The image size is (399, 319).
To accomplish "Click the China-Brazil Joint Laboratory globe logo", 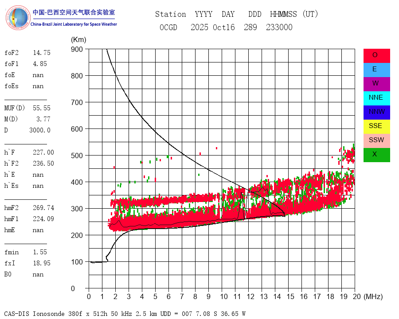I will point(18,18).
